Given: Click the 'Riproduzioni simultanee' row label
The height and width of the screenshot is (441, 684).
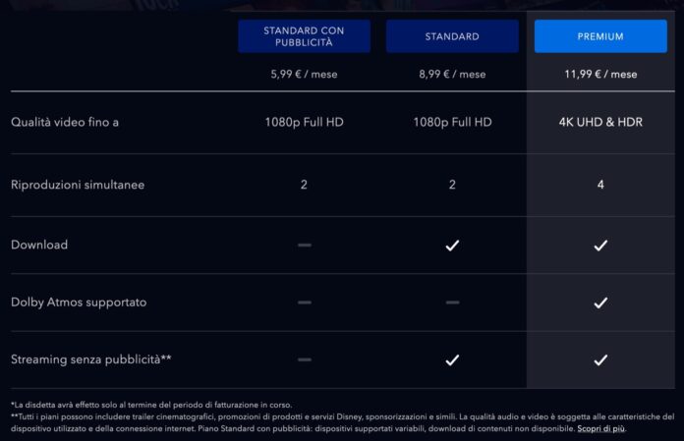Looking at the screenshot, I should point(78,185).
